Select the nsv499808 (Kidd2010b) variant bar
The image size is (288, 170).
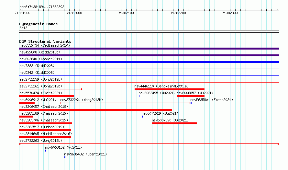pyautogui.click(x=149, y=55)
